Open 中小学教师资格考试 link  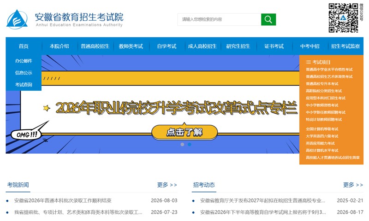322,105
